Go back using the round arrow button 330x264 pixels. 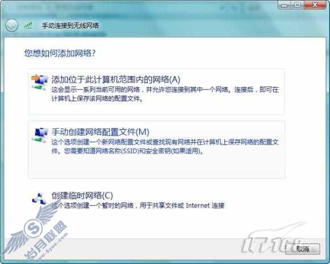tap(11, 26)
